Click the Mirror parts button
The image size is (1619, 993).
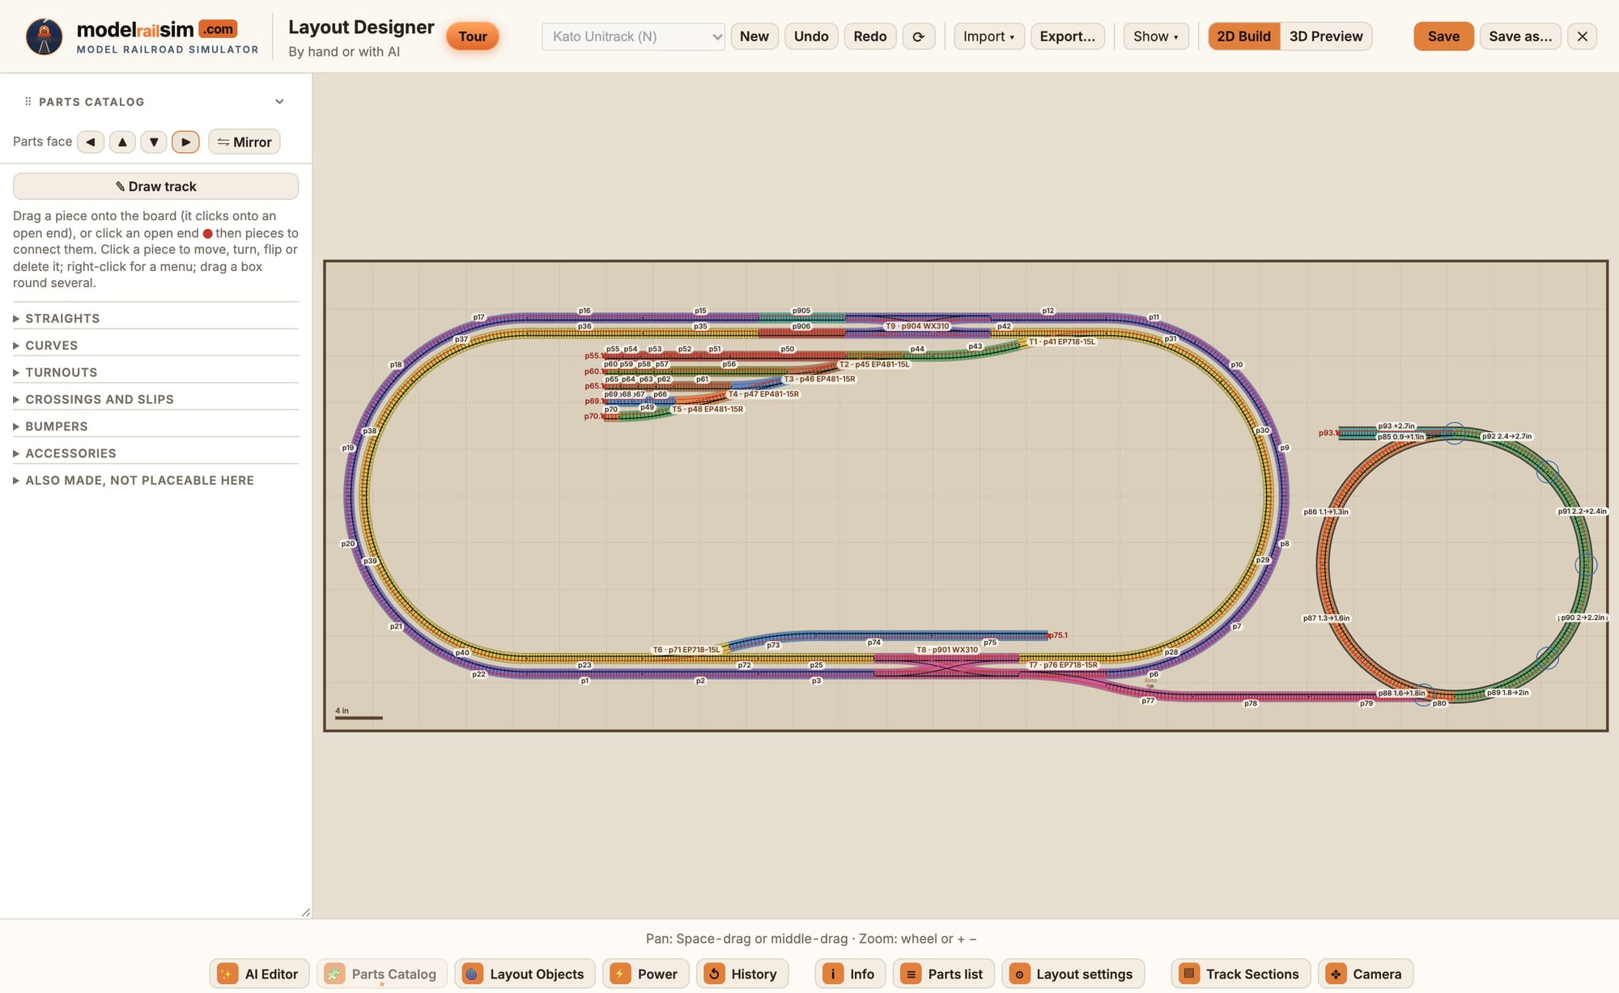coord(244,142)
